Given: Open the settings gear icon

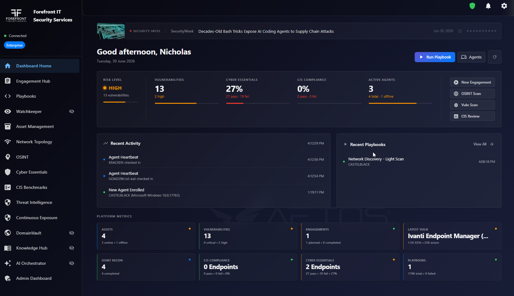Looking at the screenshot, I should (504, 6).
